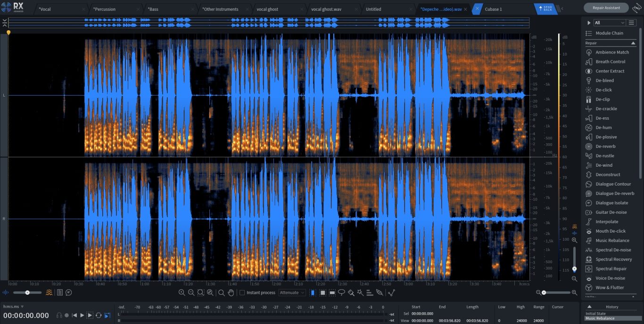Toggle headphone input monitoring
The image size is (644, 324).
click(x=59, y=315)
